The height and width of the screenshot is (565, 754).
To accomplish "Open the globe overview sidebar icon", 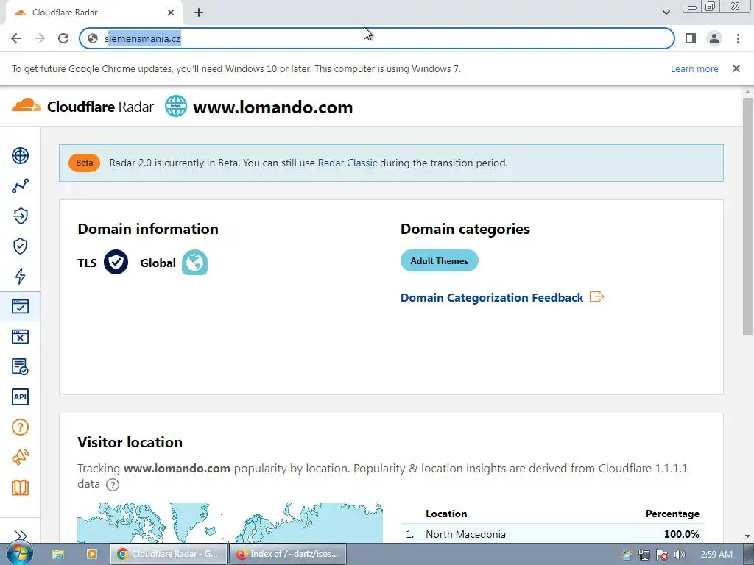I will click(x=20, y=156).
